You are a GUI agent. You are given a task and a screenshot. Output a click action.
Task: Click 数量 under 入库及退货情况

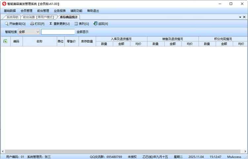[104, 44]
